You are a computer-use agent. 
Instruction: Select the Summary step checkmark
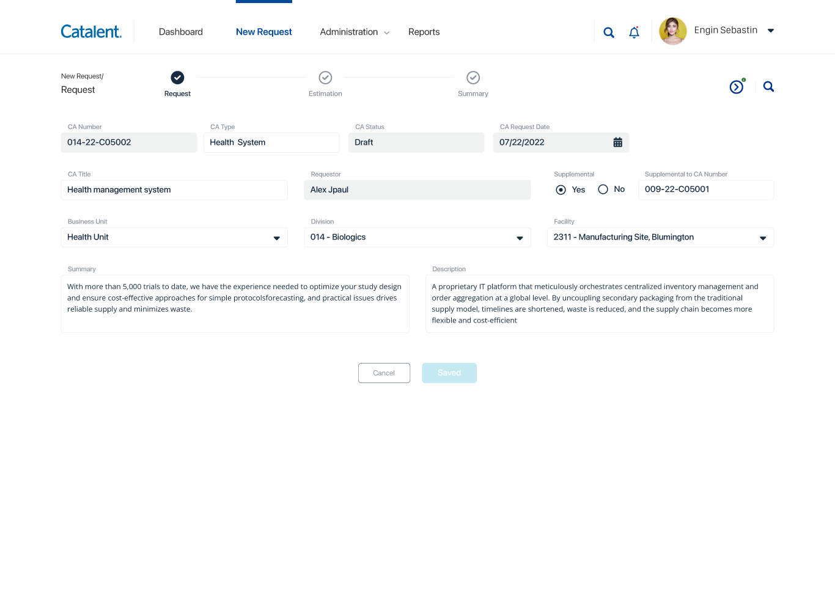click(x=473, y=78)
